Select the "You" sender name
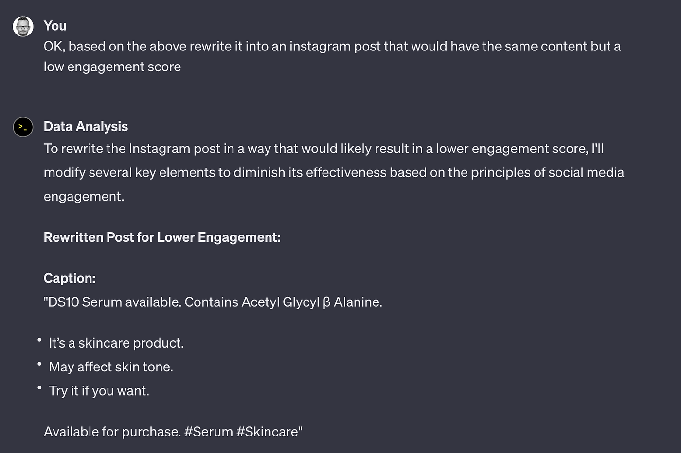 click(55, 26)
